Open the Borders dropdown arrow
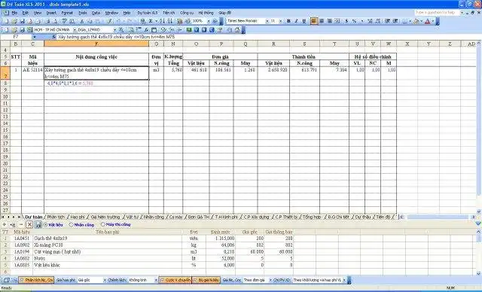Viewport: 482px width, 292px height. [x=410, y=21]
